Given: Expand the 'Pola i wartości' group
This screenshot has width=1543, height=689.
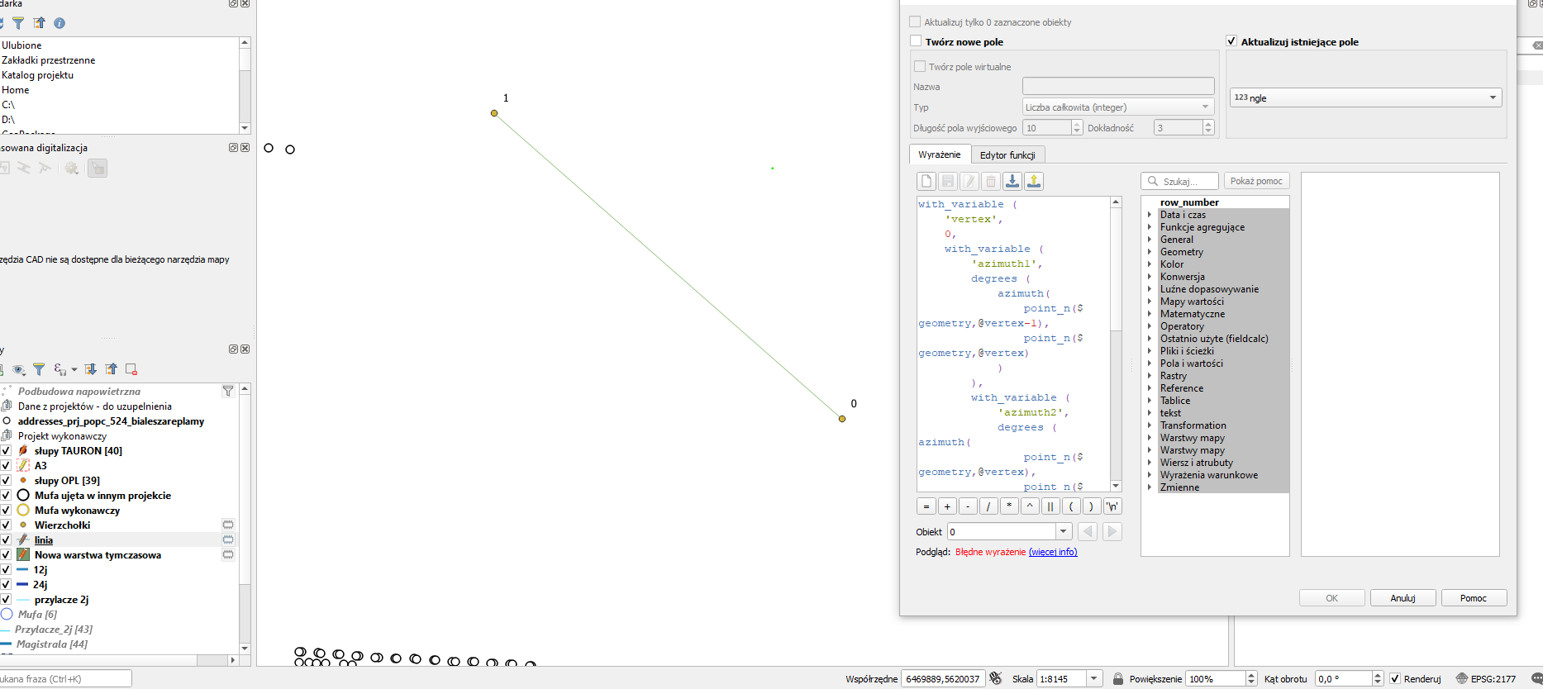Looking at the screenshot, I should point(1149,364).
